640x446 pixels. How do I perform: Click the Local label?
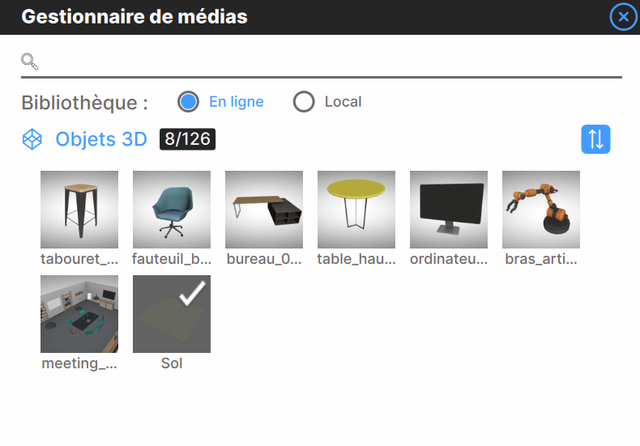[x=343, y=101]
